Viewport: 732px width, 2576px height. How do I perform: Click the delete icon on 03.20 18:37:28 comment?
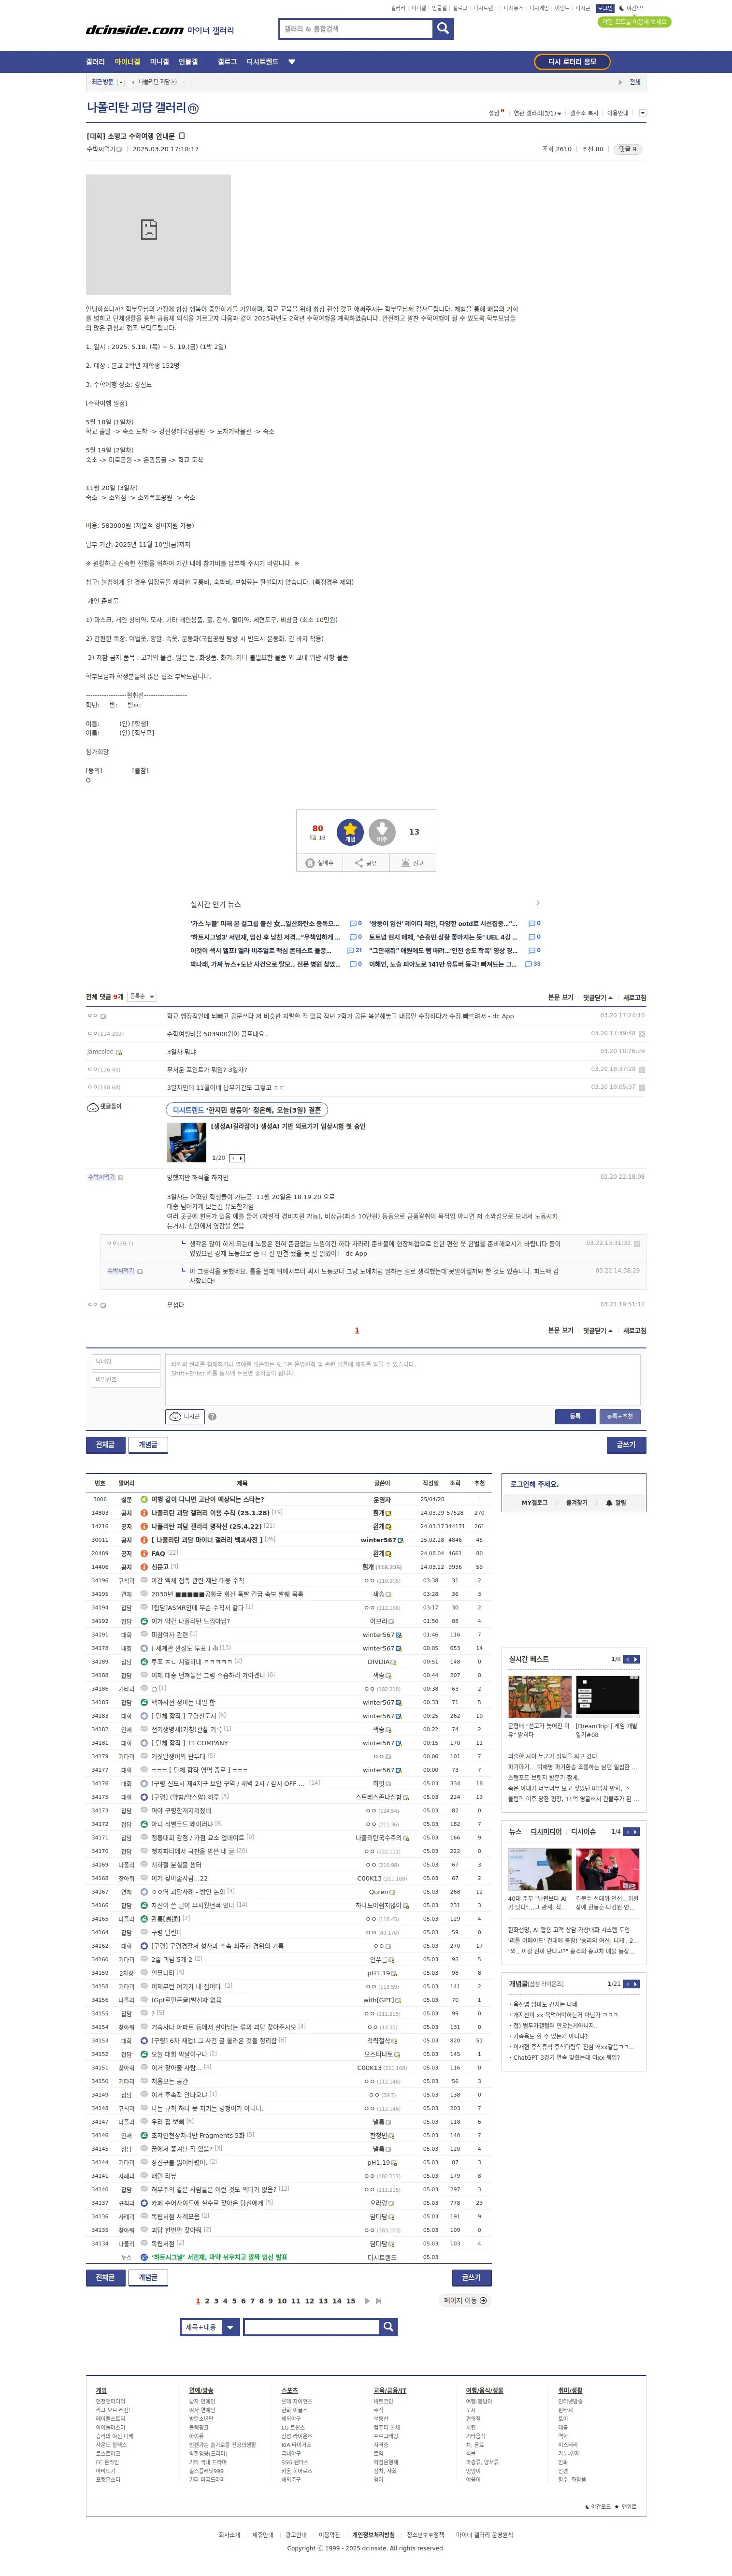pos(641,1069)
